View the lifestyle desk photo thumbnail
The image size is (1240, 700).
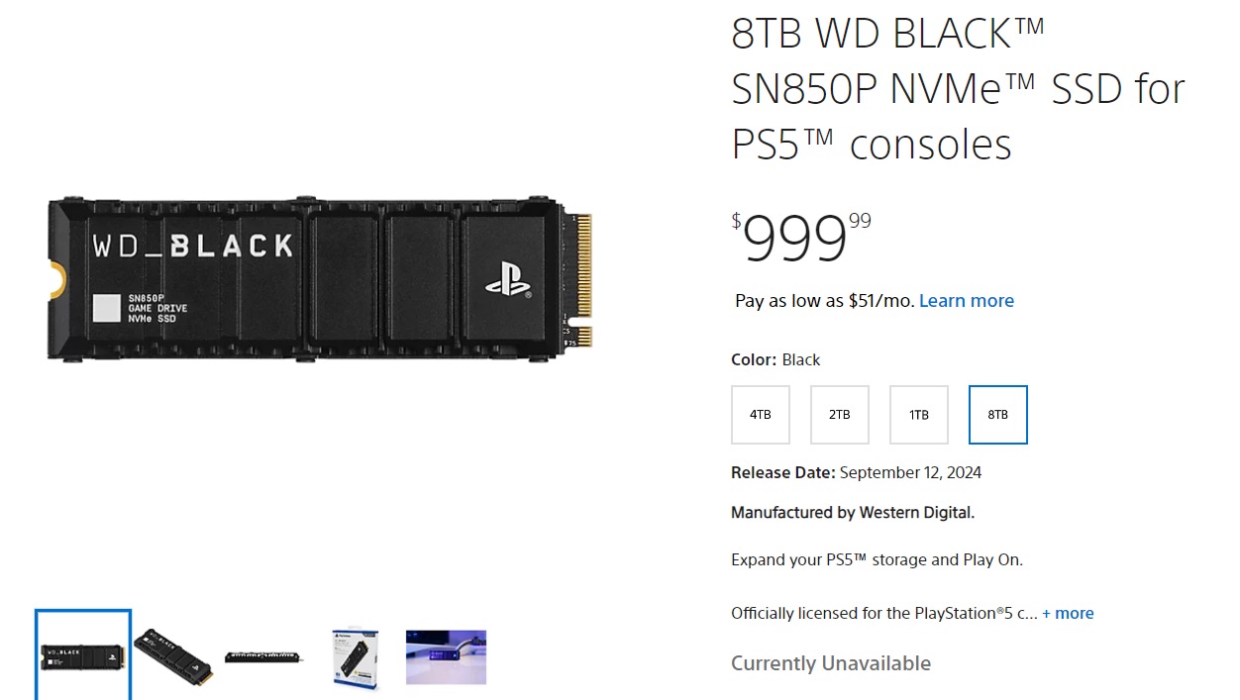click(x=446, y=657)
